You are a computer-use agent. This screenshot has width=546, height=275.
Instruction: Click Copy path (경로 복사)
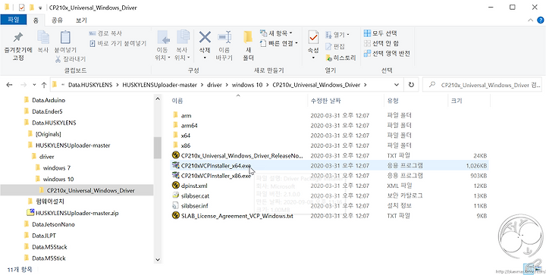[105, 33]
